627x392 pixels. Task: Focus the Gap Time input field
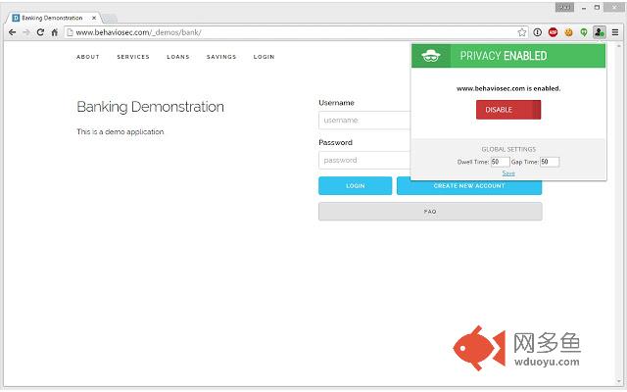pos(549,162)
